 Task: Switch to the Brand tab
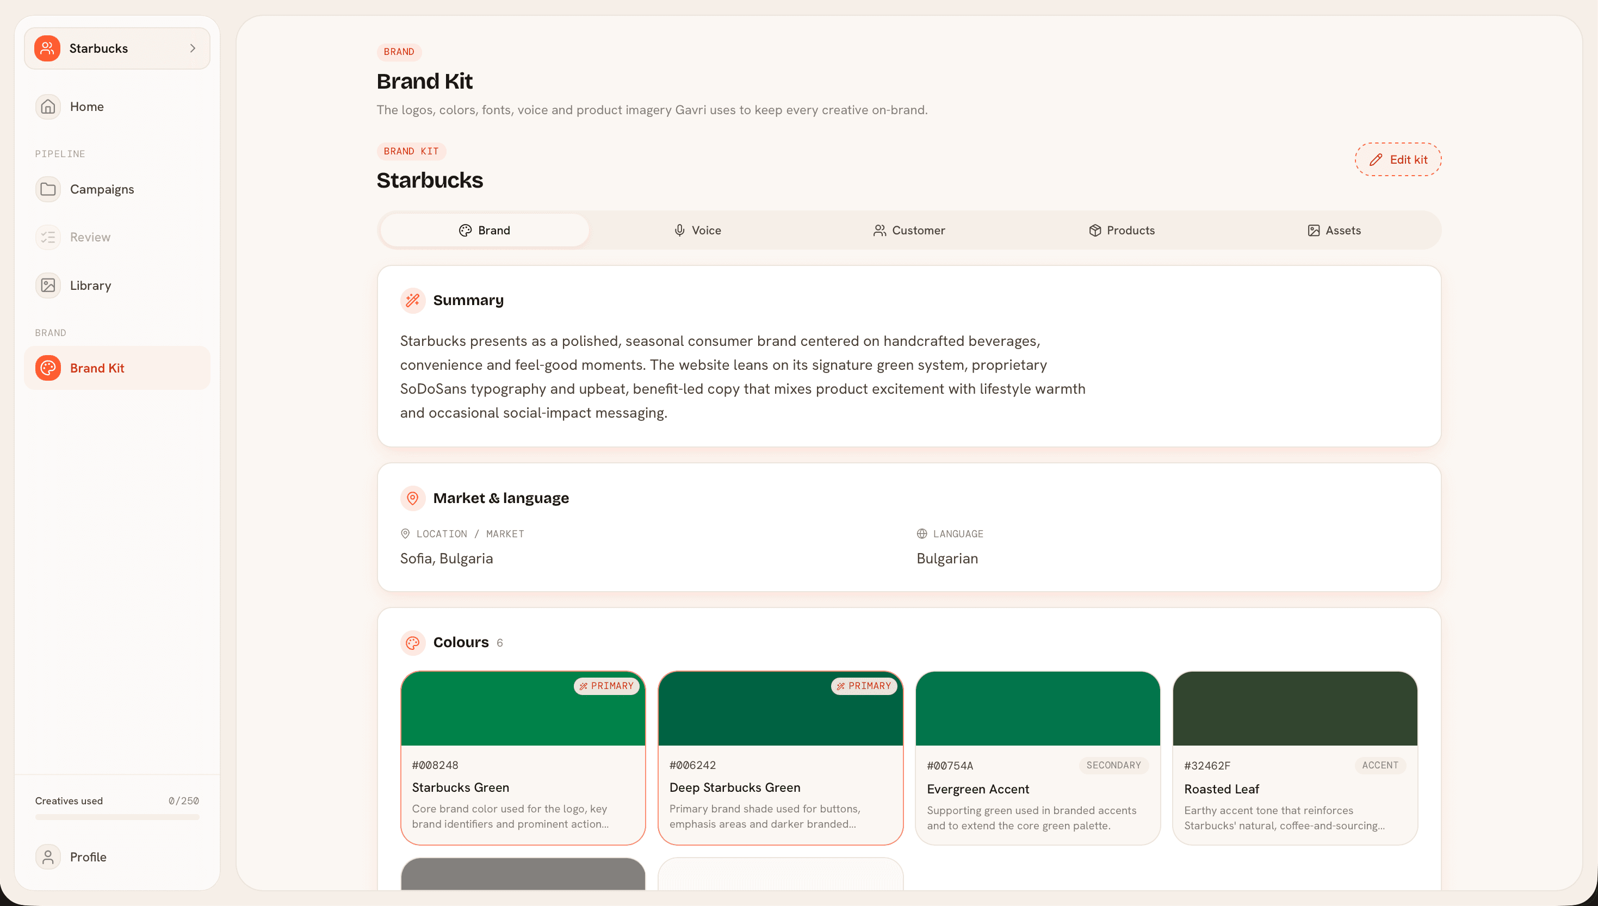[x=484, y=230]
